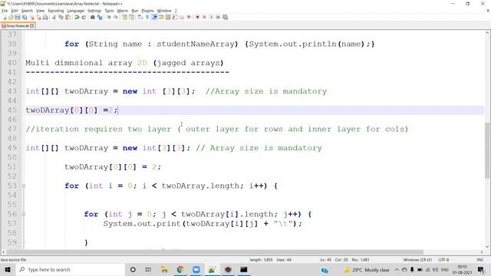Open the notification center icon

tap(481, 269)
